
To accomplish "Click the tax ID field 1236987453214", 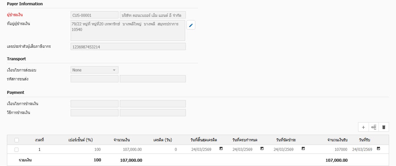I will pos(128,47).
